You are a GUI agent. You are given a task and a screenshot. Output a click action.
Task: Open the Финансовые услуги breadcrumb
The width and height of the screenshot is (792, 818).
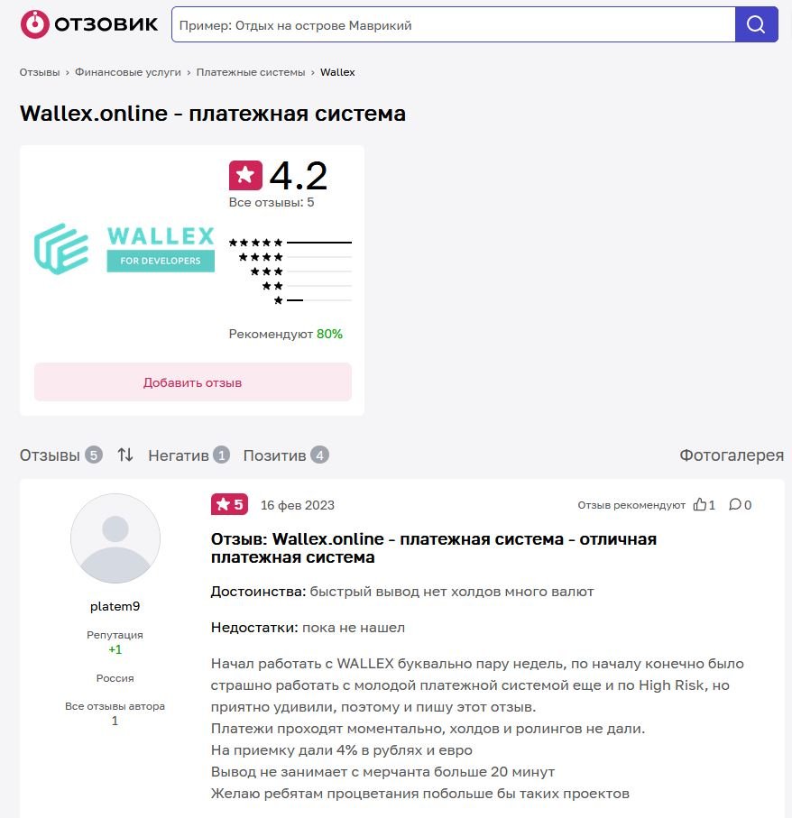tap(128, 72)
